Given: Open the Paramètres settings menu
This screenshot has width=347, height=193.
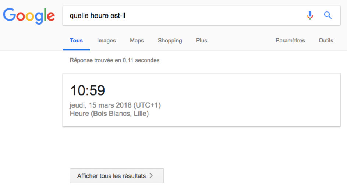Looking at the screenshot, I should tap(290, 41).
